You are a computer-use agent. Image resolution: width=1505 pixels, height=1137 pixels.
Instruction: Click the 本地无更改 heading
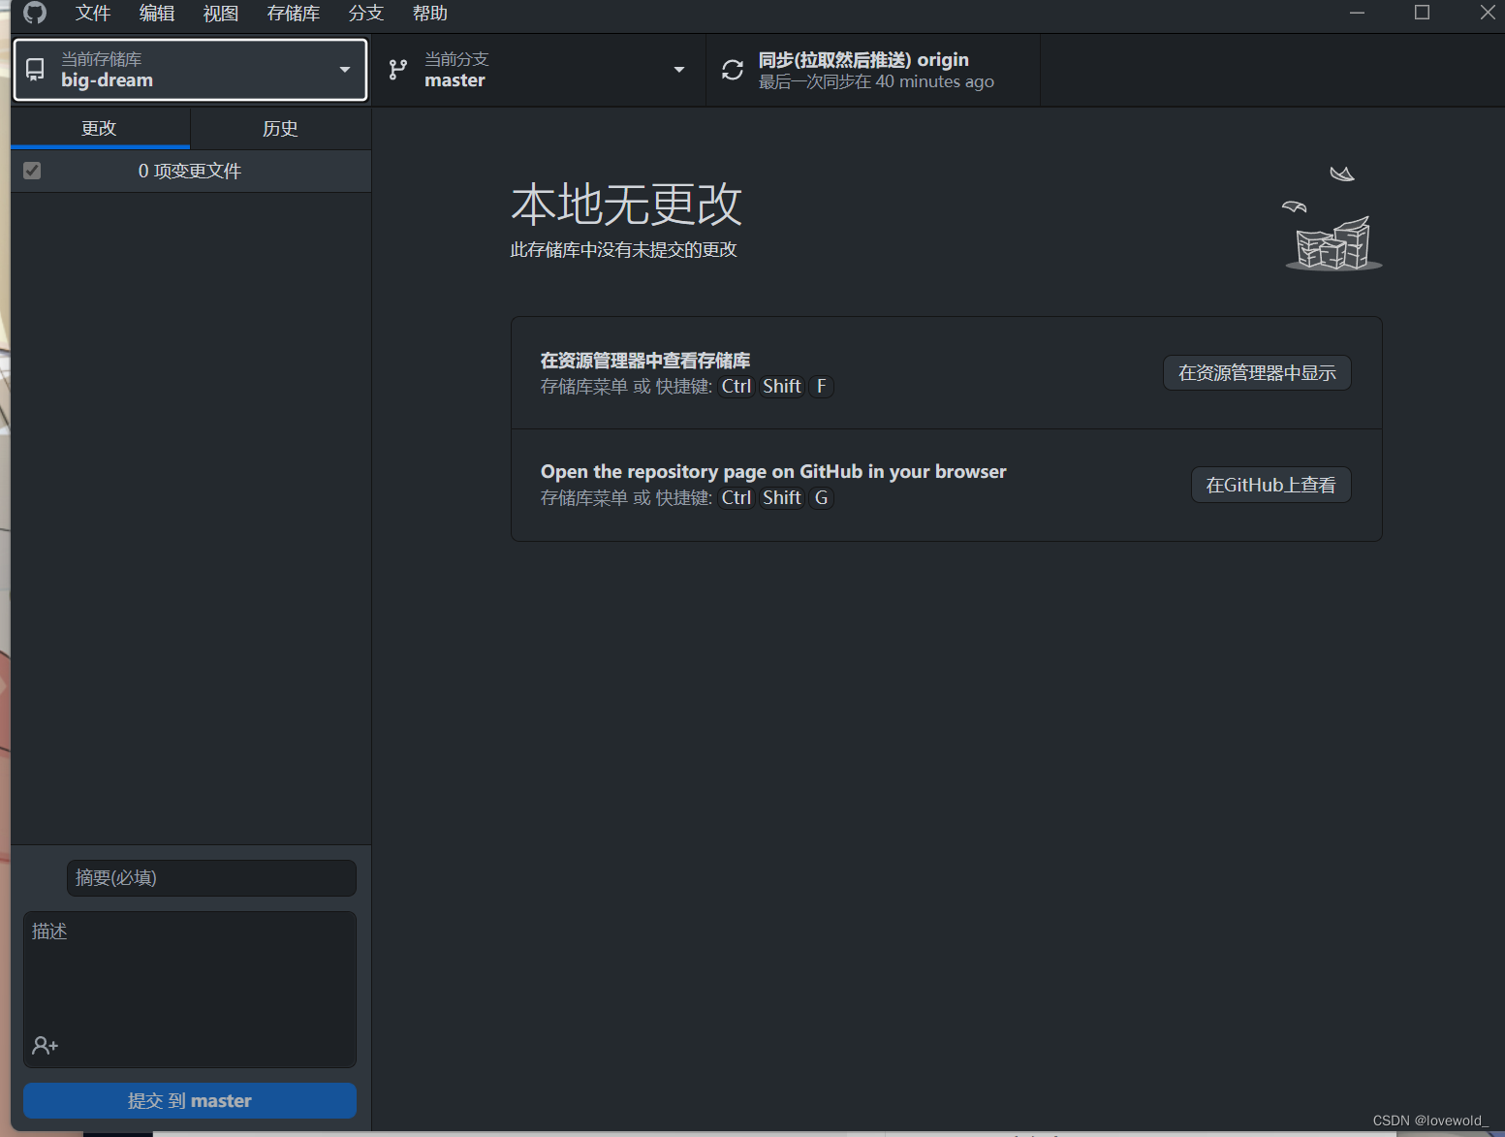click(x=626, y=205)
